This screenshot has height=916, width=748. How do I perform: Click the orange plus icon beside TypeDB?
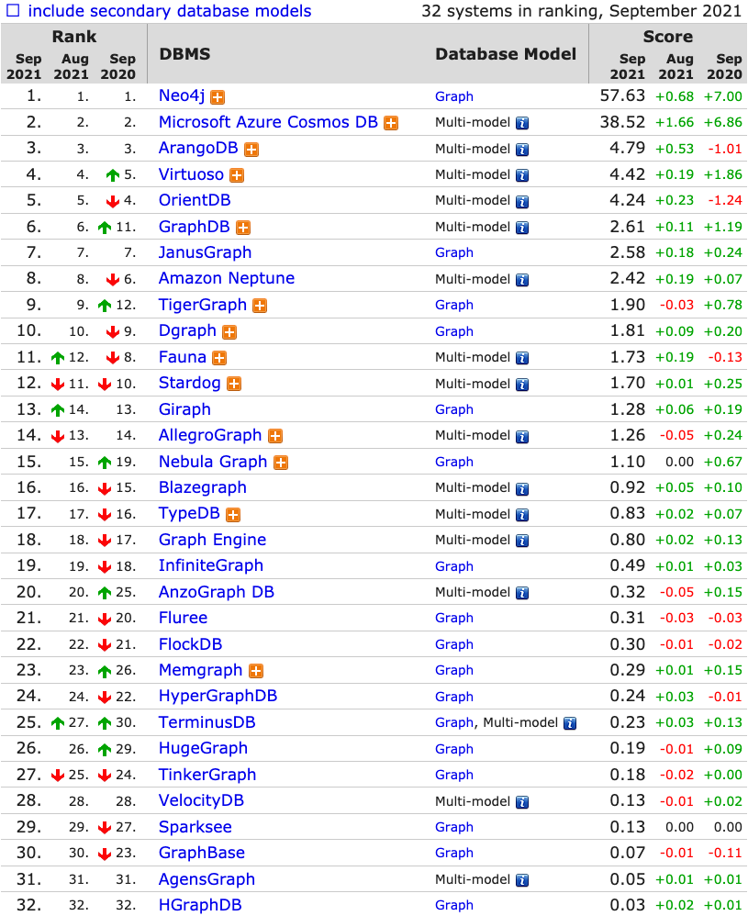point(233,515)
